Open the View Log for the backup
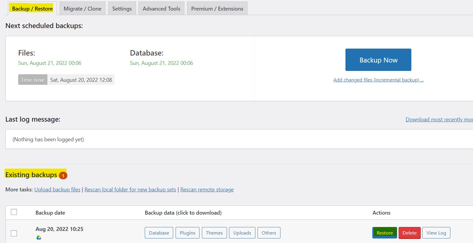Image resolution: width=473 pixels, height=243 pixels. pos(436,233)
